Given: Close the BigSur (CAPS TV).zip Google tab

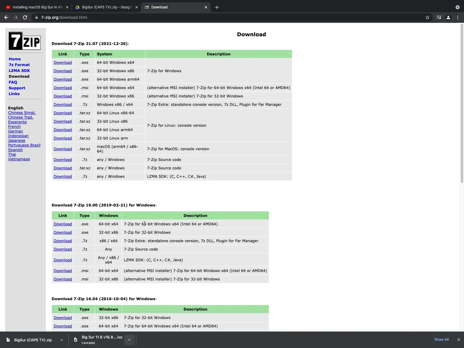Looking at the screenshot, I should coord(137,7).
